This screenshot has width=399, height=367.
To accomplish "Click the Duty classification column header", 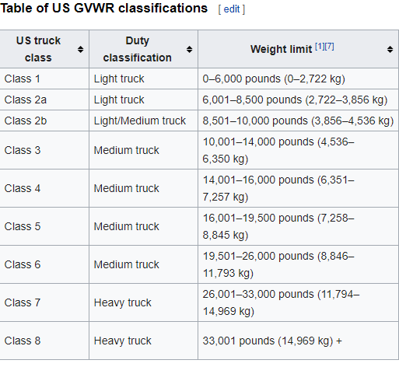I will coord(144,49).
